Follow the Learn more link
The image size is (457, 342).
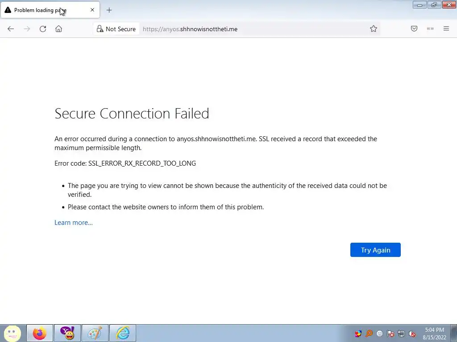pyautogui.click(x=74, y=223)
